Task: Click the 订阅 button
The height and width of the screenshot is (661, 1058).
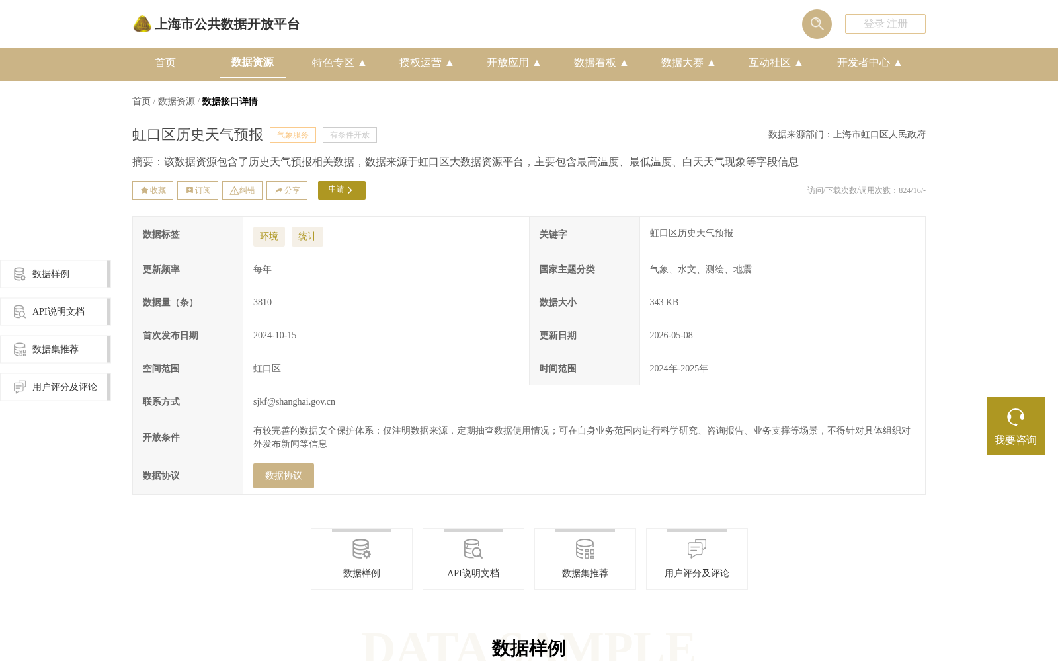Action: tap(198, 190)
